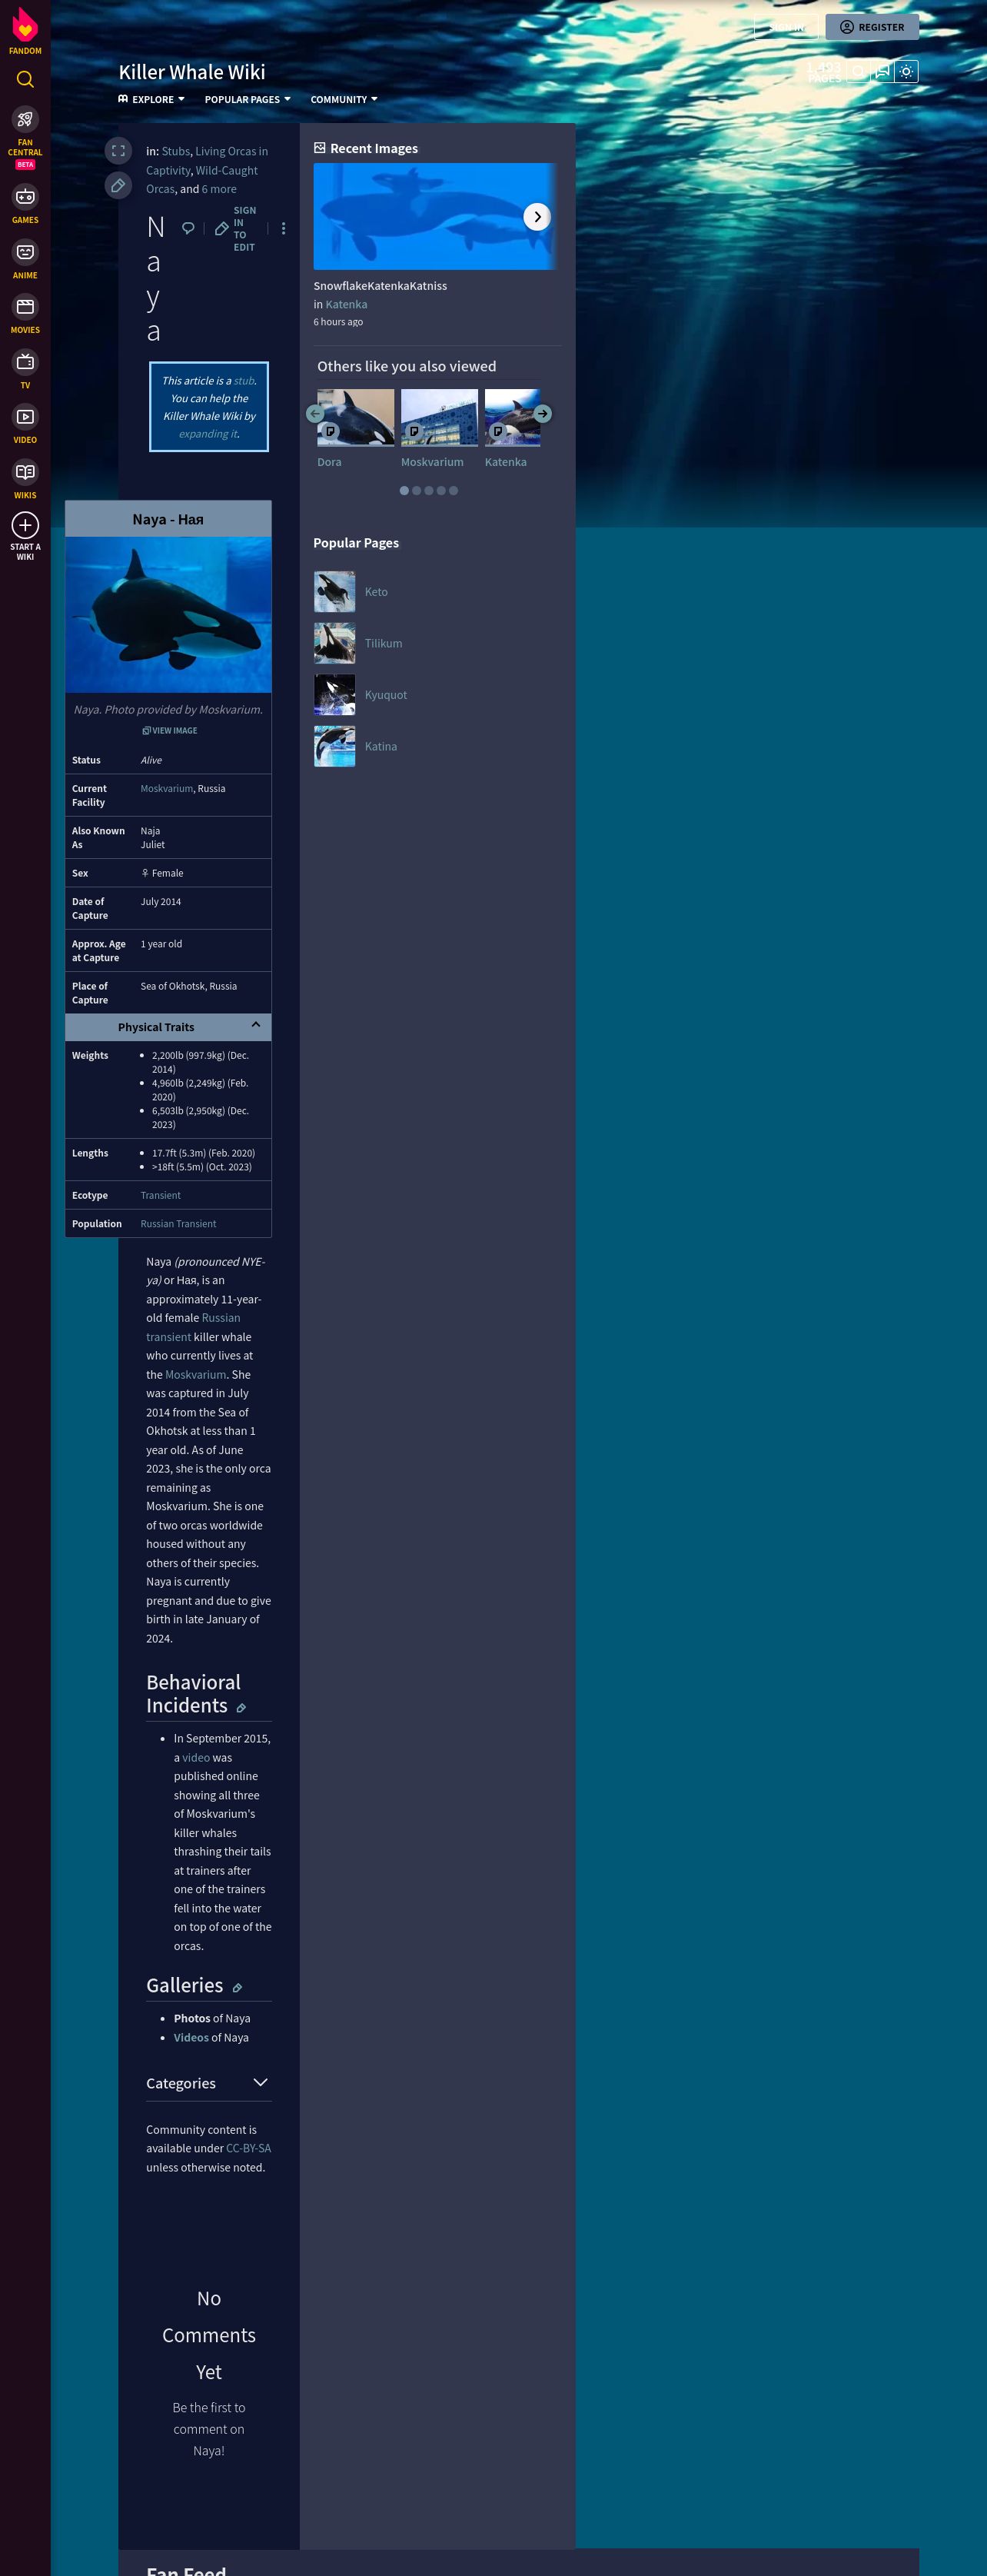Open the article comments bubble icon
Viewport: 987px width, 2576px height.
[188, 229]
